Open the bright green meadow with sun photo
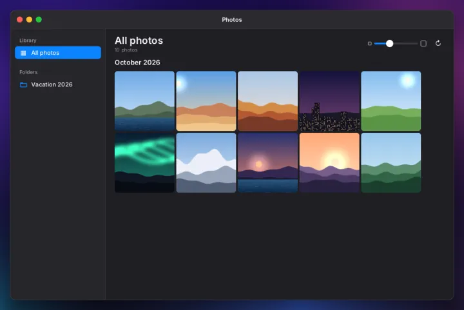 [391, 101]
